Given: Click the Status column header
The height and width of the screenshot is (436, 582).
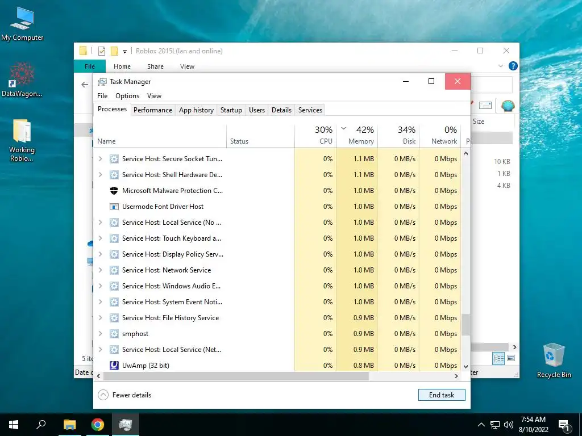Looking at the screenshot, I should point(260,136).
